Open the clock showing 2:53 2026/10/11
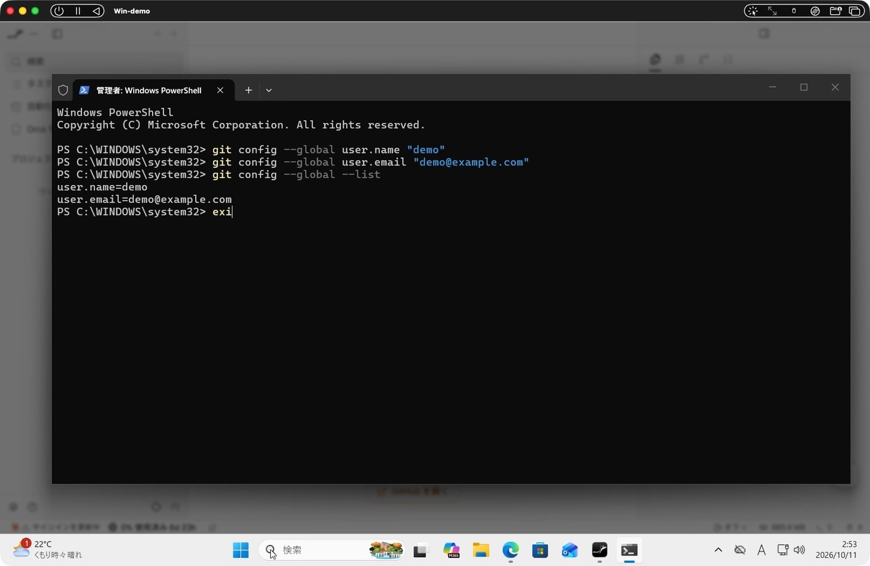870x566 pixels. pyautogui.click(x=836, y=550)
